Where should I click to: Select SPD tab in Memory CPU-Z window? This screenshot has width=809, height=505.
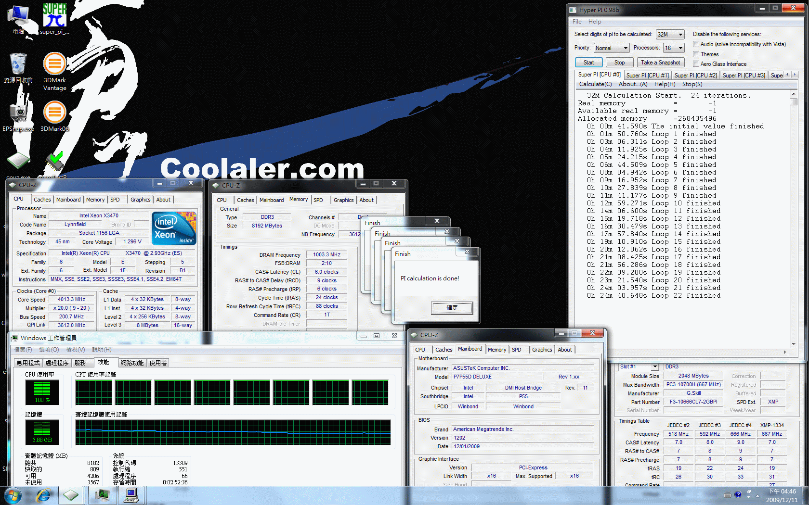click(x=318, y=200)
